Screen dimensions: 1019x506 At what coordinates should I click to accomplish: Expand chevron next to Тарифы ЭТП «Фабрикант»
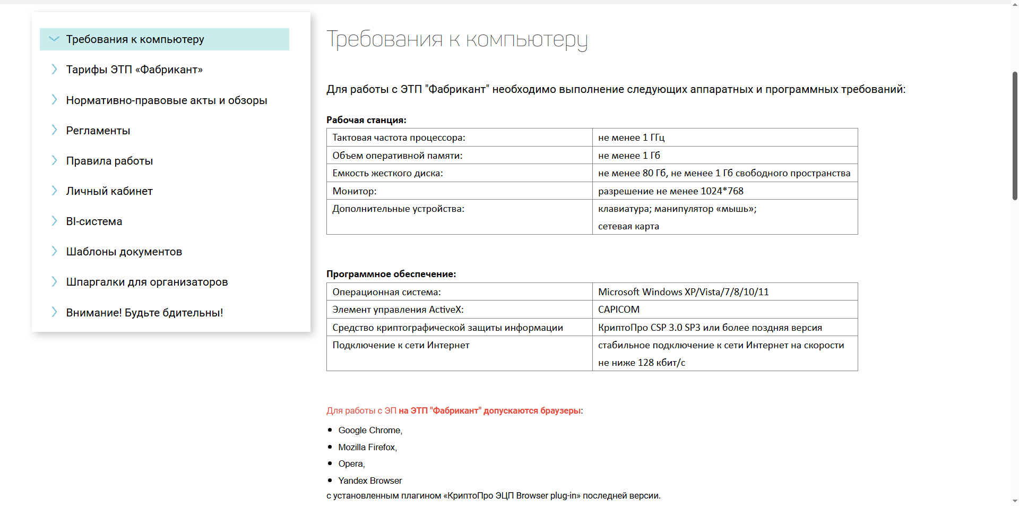coord(54,69)
